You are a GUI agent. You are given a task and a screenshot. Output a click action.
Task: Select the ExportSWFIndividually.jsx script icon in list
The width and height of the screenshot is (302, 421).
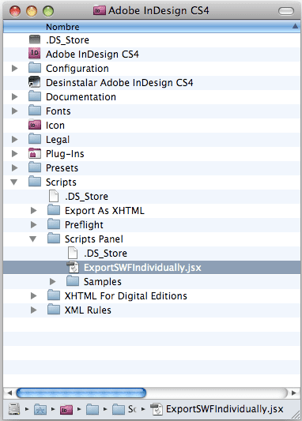73,267
